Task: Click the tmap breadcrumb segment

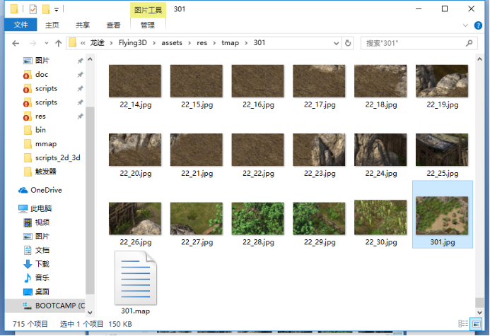Action: 231,43
